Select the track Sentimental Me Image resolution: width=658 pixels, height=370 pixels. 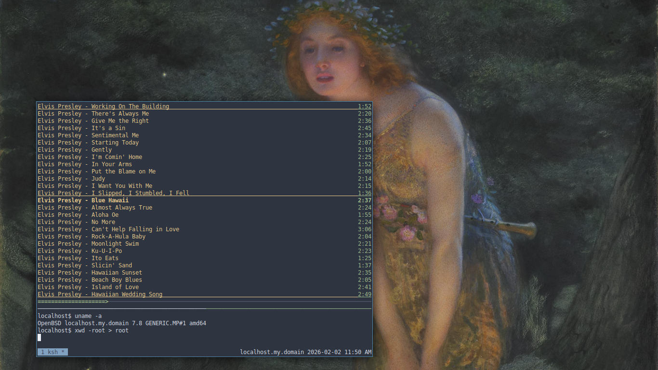coord(88,135)
